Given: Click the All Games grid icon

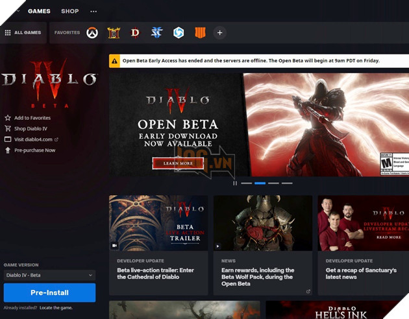Looking at the screenshot, I should [x=8, y=32].
